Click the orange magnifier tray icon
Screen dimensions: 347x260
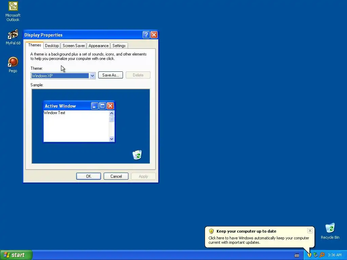tap(322, 255)
